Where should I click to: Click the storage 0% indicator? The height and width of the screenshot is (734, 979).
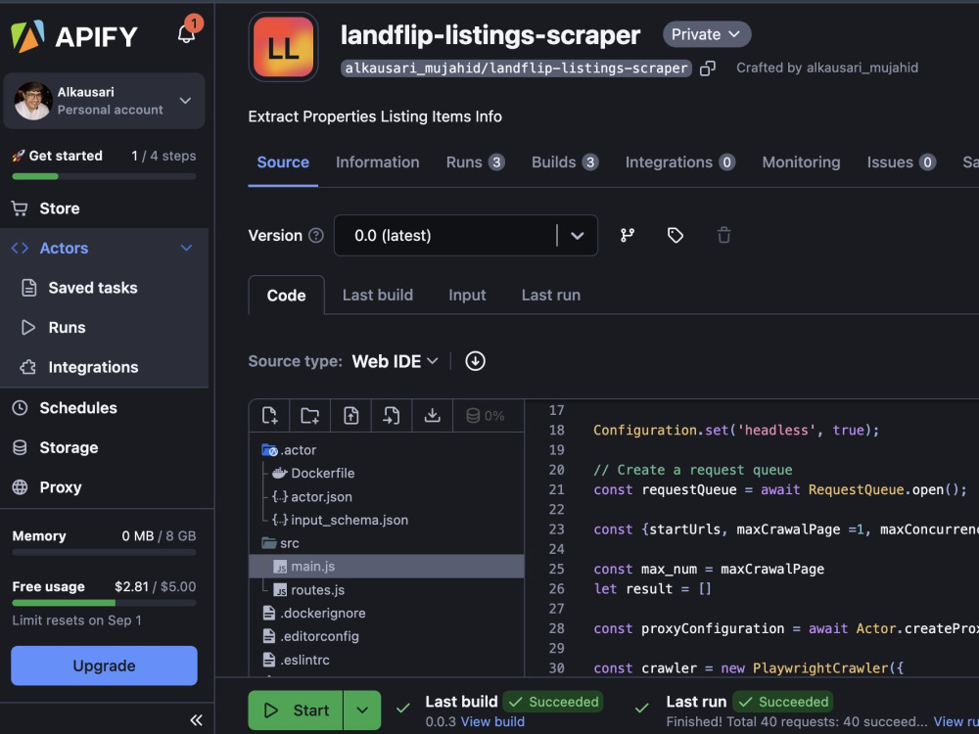pos(486,416)
